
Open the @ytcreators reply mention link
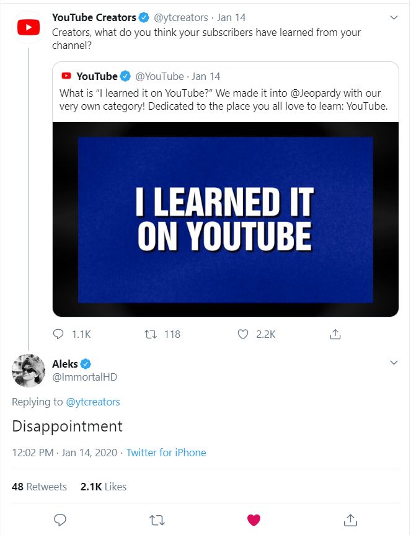pyautogui.click(x=93, y=402)
